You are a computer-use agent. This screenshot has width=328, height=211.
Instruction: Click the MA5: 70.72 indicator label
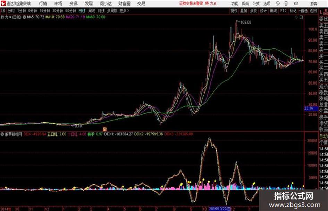point(35,17)
